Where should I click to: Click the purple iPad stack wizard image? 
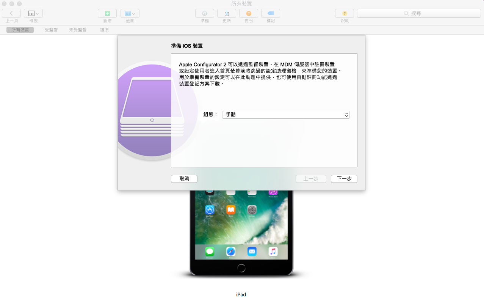(x=158, y=110)
